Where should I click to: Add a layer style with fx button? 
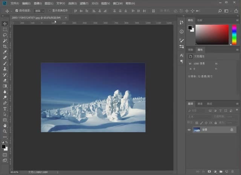(x=203, y=172)
